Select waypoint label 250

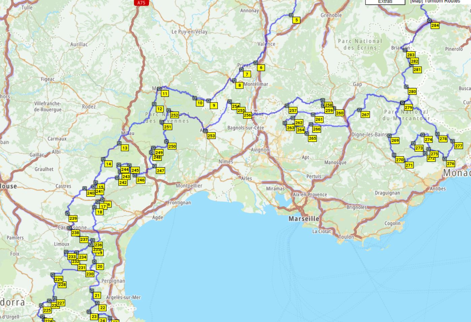(x=172, y=146)
